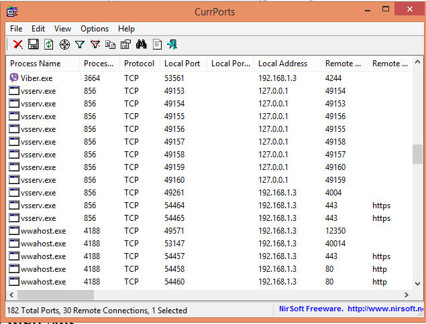The height and width of the screenshot is (324, 426).
Task: Click remote port cell 40014
Action: tap(335, 244)
